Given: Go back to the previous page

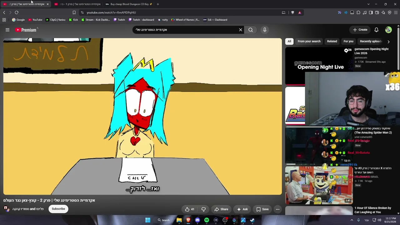Looking at the screenshot, I should [4, 12].
